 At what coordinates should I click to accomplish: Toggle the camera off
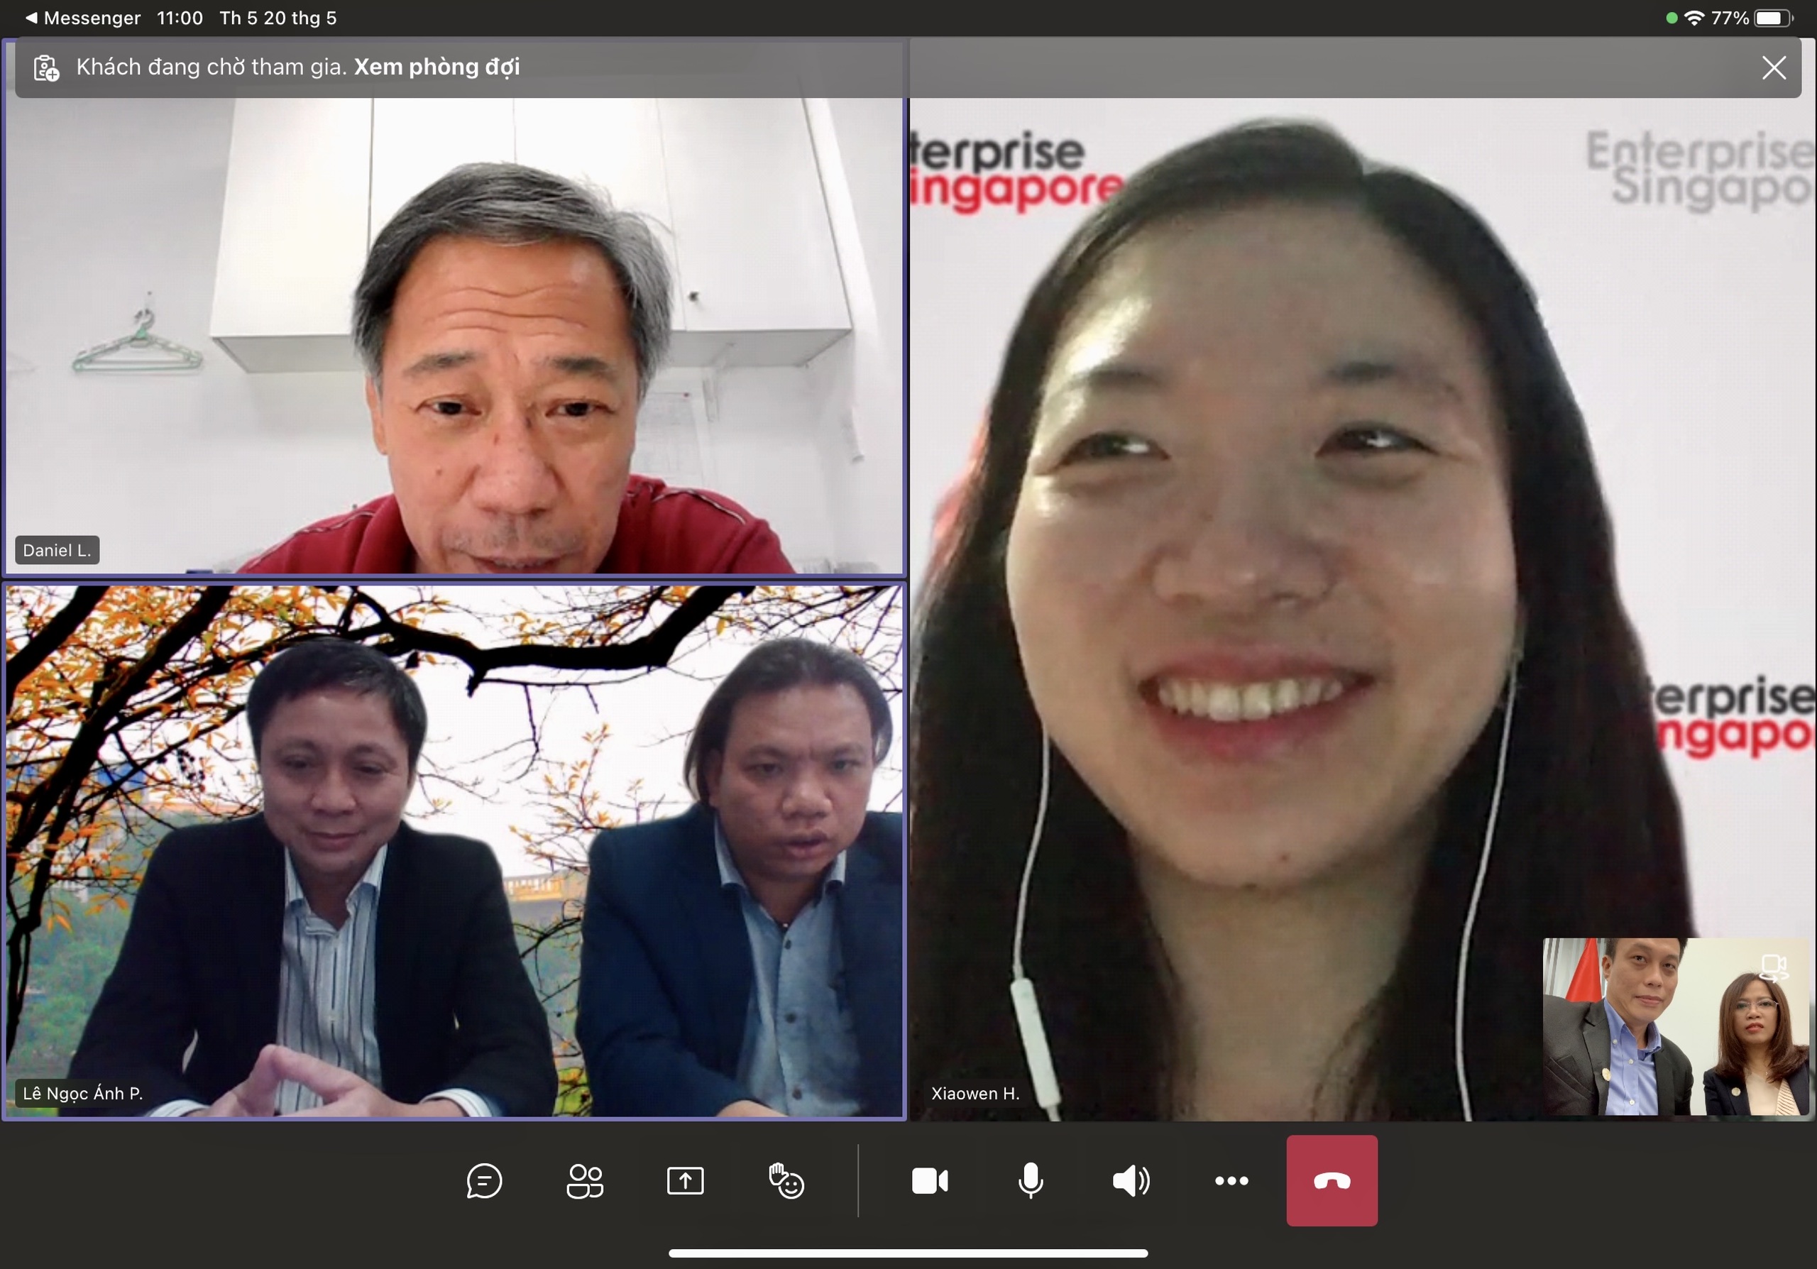click(x=930, y=1181)
